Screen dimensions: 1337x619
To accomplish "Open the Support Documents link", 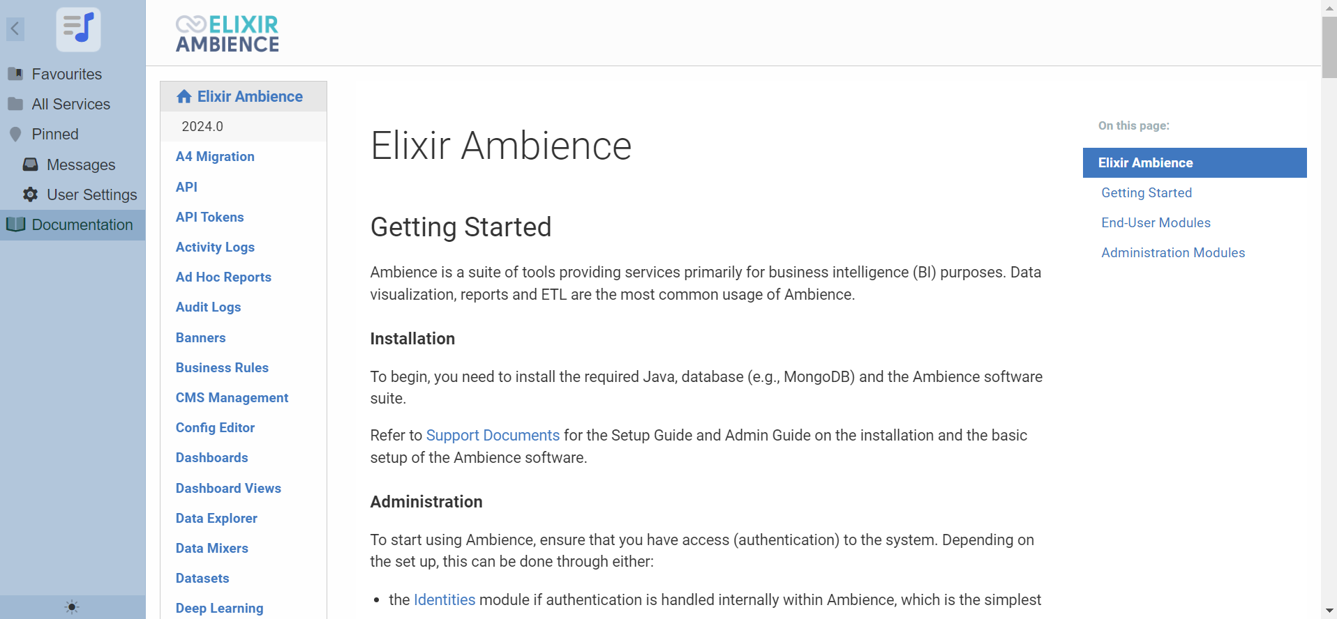I will coord(493,436).
